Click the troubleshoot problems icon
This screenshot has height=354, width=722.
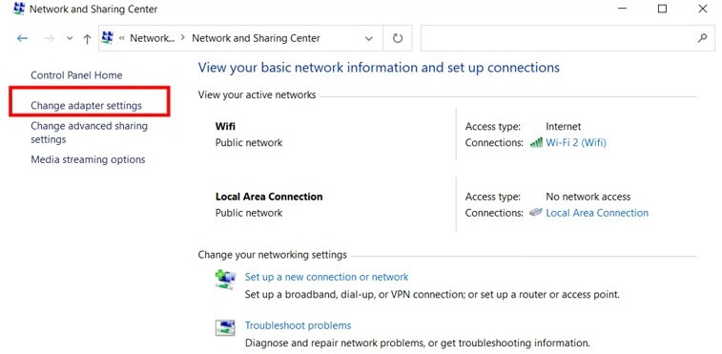[x=225, y=327]
